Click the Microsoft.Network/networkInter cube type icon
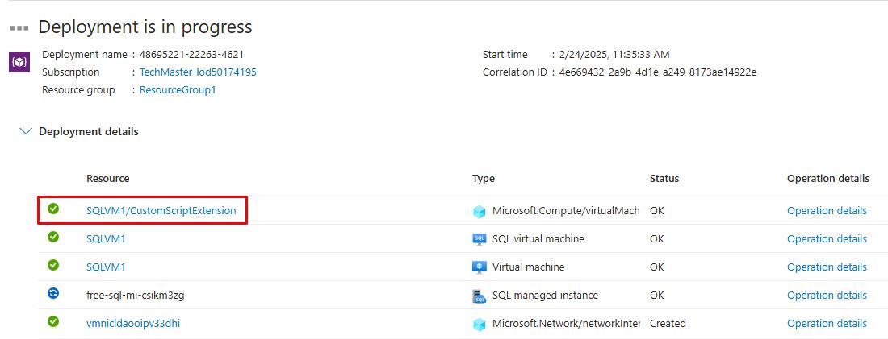Viewport: 888px width, 339px height. coord(479,325)
